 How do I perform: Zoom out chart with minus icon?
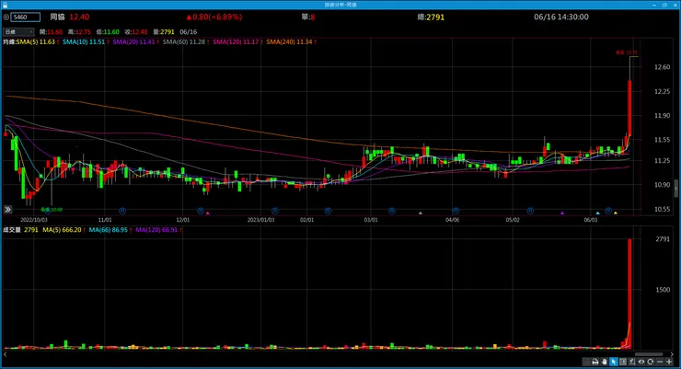click(660, 362)
